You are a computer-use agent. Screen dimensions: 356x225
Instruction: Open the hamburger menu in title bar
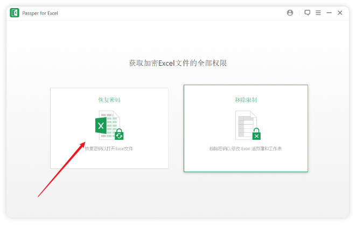point(318,13)
